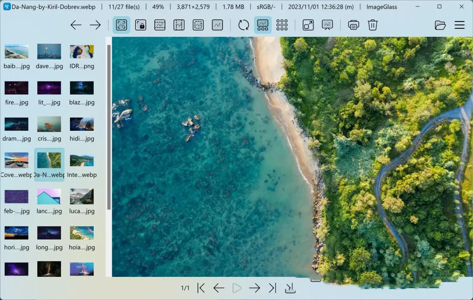Image resolution: width=473 pixels, height=300 pixels.
Task: Hide the thumbnail bar panel
Action: pyautogui.click(x=262, y=25)
